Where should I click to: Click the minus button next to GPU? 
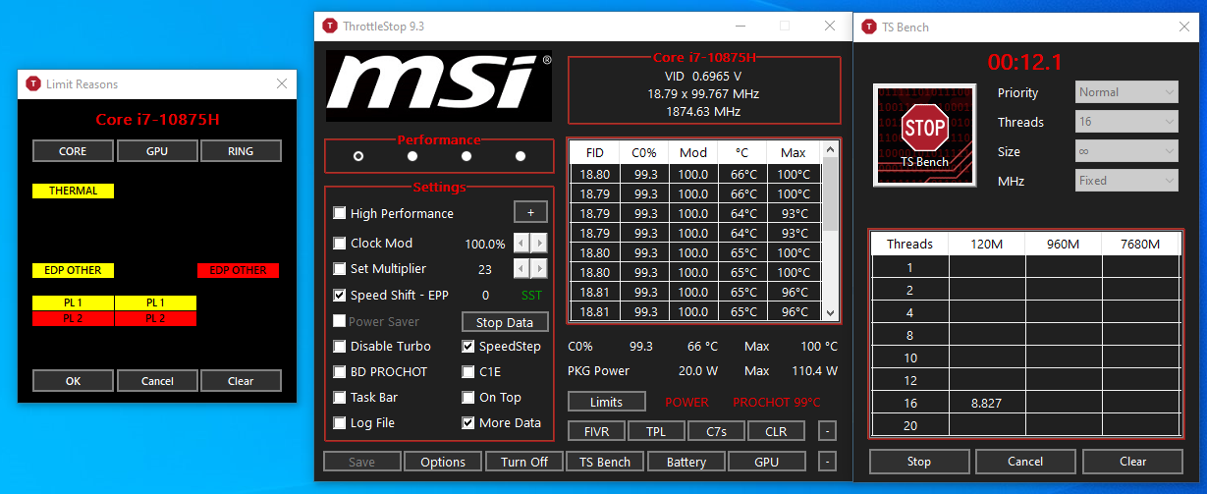pos(828,462)
